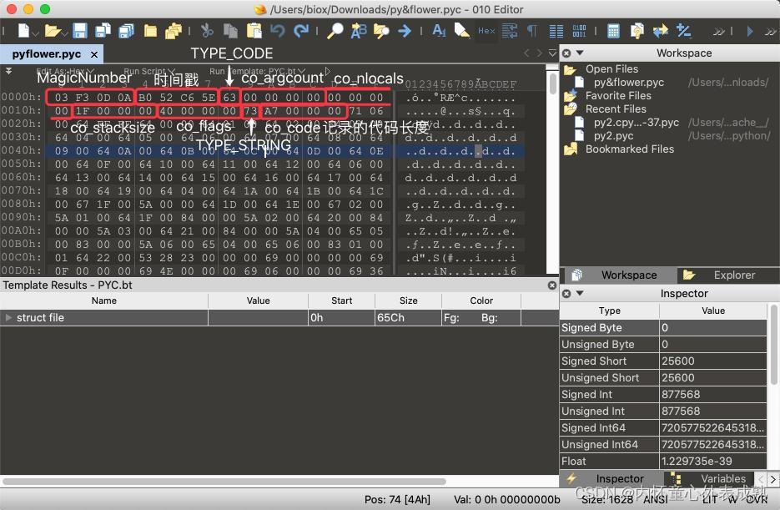
Task: Open the Run Script dropdown
Action: tap(149, 71)
